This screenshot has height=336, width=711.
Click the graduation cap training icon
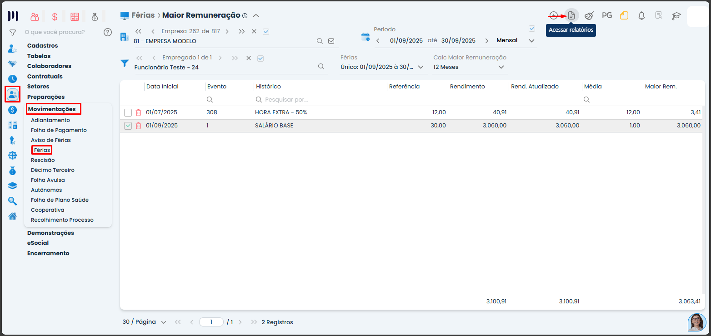click(676, 16)
